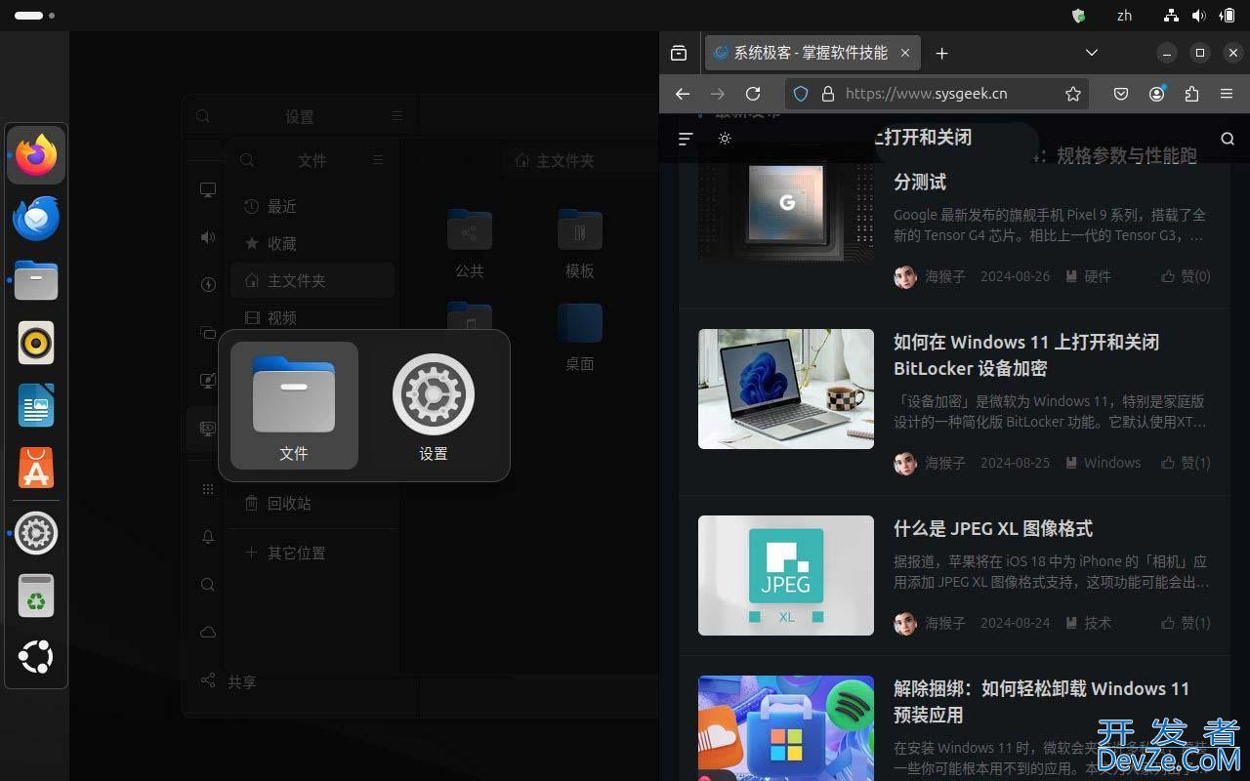Select the 系统极客 - 掌握软件技能 tab
1250x781 pixels.
pyautogui.click(x=812, y=53)
